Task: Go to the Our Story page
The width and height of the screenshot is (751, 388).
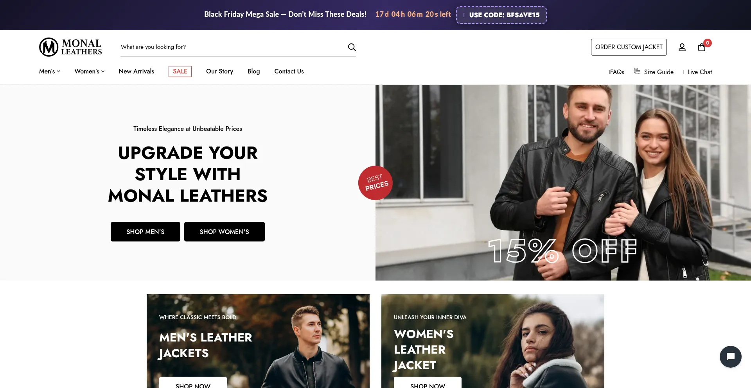Action: 219,71
